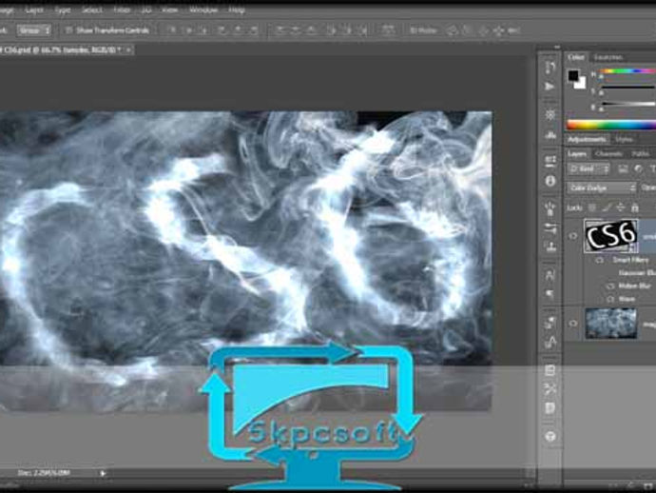Open the Histogram panel icon
This screenshot has width=656, height=493.
(x=550, y=135)
